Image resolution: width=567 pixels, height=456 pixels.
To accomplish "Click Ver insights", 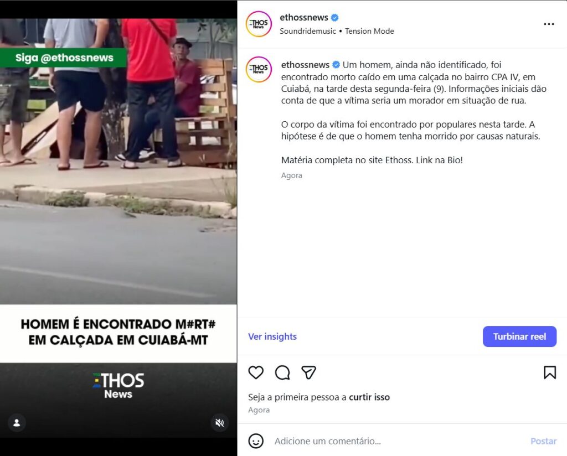I will click(x=272, y=336).
